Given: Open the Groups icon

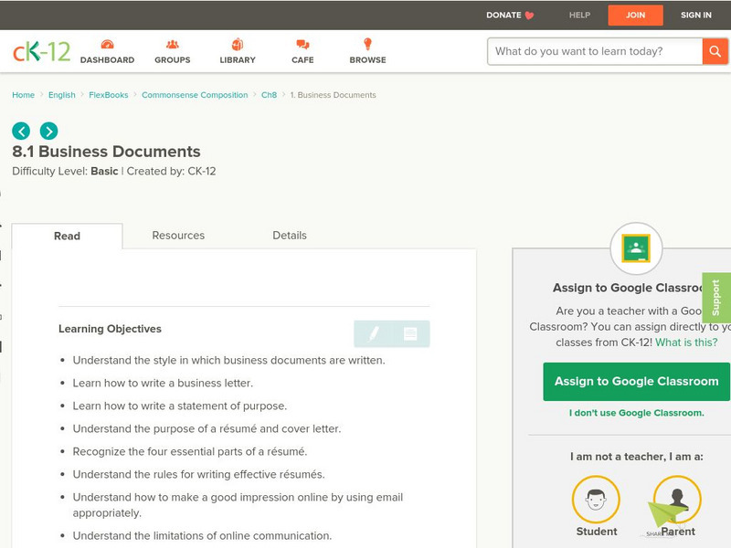Looking at the screenshot, I should point(172,45).
